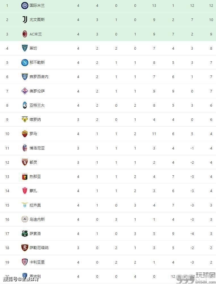Screen dimensions: 216x284
Task: Click the Lazio eagle logo
Action: (25, 205)
